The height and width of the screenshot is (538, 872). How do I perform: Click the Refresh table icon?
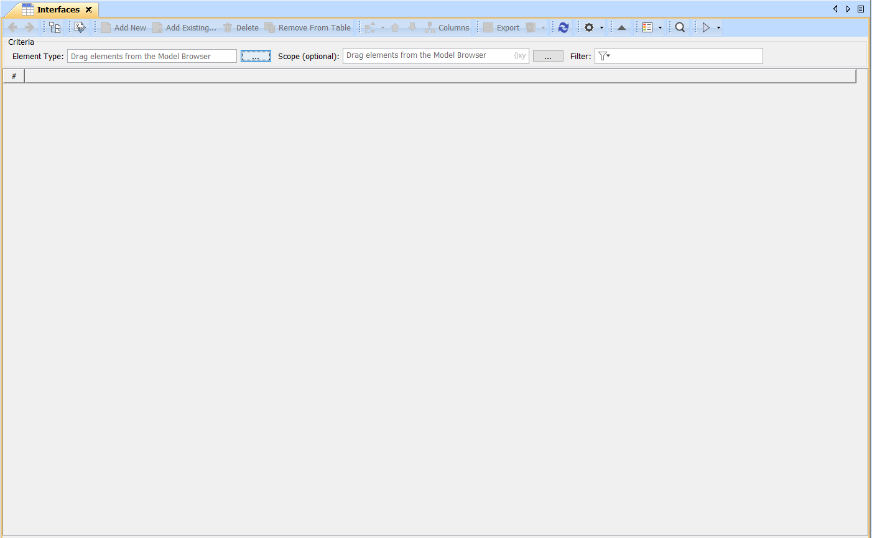[x=564, y=27]
